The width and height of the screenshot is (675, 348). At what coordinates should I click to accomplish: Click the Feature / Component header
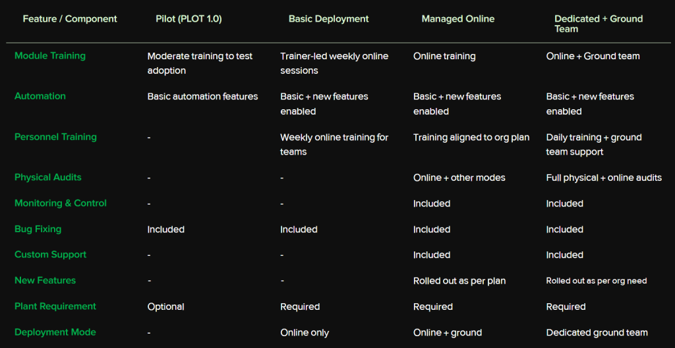pos(70,19)
